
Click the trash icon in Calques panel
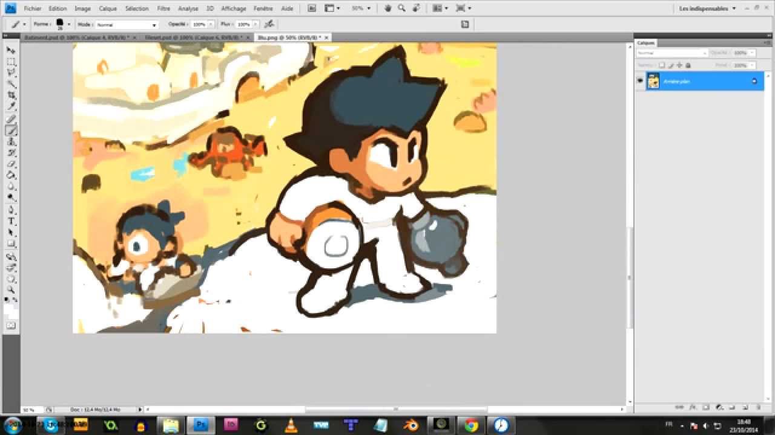pyautogui.click(x=758, y=408)
